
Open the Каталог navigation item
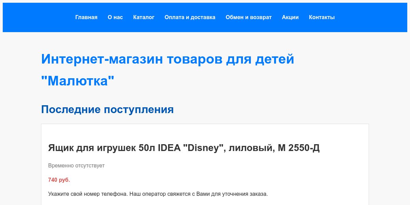coord(144,17)
